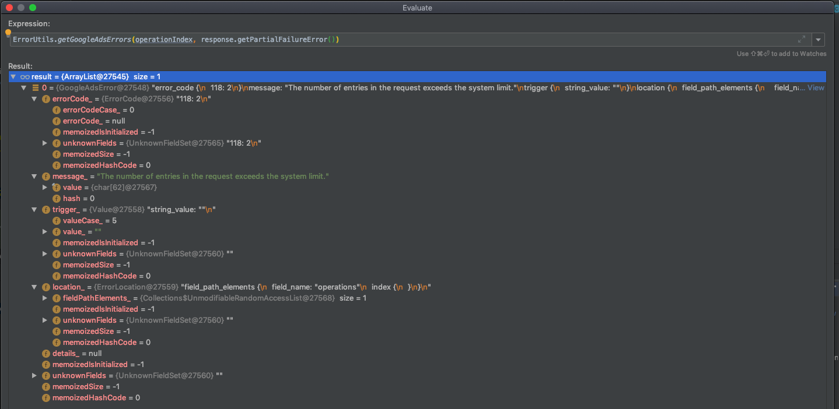Screen dimensions: 839x409
Task: Expand unknownFields under errorCode_
Action: (45, 143)
